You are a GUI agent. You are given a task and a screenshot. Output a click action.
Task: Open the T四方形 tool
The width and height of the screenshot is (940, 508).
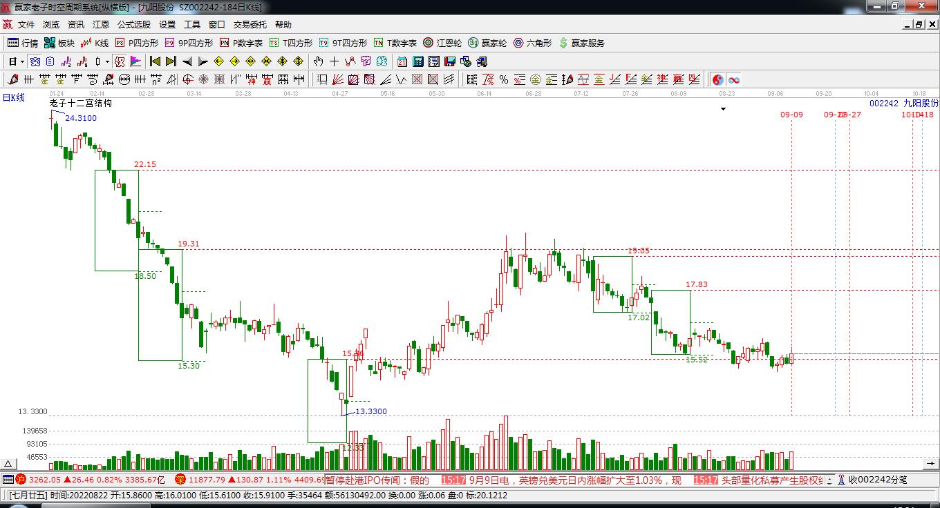291,43
